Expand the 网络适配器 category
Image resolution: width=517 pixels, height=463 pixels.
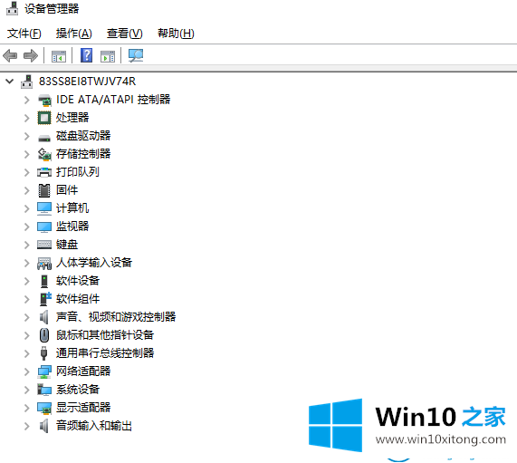pyautogui.click(x=27, y=371)
